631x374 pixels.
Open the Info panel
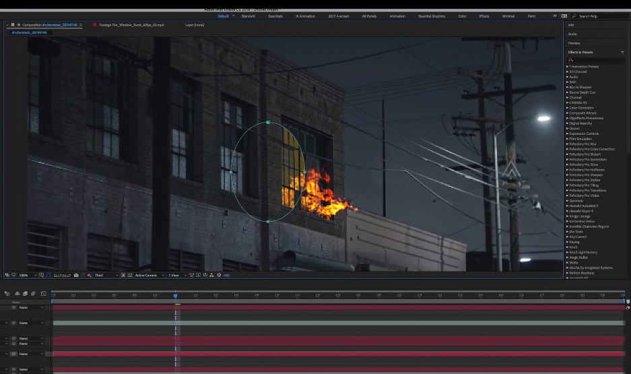[571, 25]
